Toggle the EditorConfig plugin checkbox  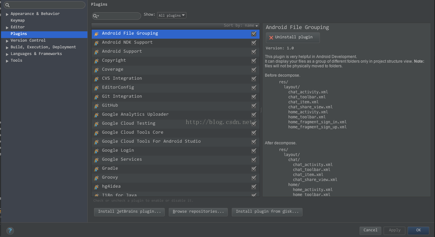coord(254,88)
